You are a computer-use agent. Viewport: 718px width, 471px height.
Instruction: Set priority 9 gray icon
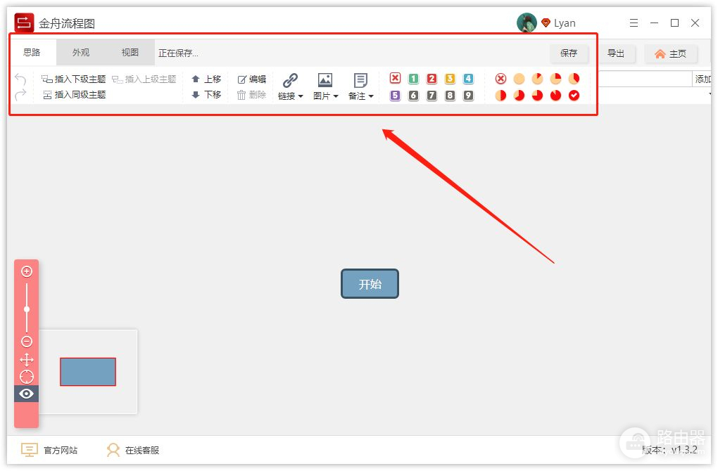(468, 96)
